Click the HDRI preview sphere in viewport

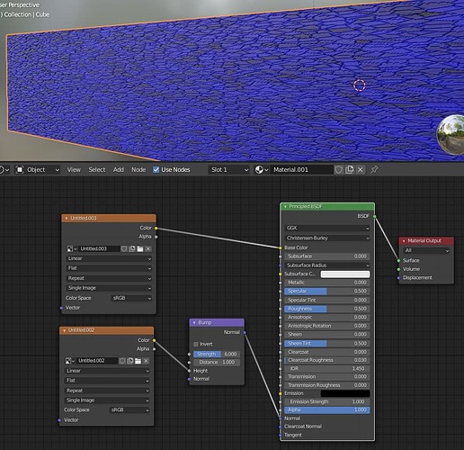click(x=451, y=134)
